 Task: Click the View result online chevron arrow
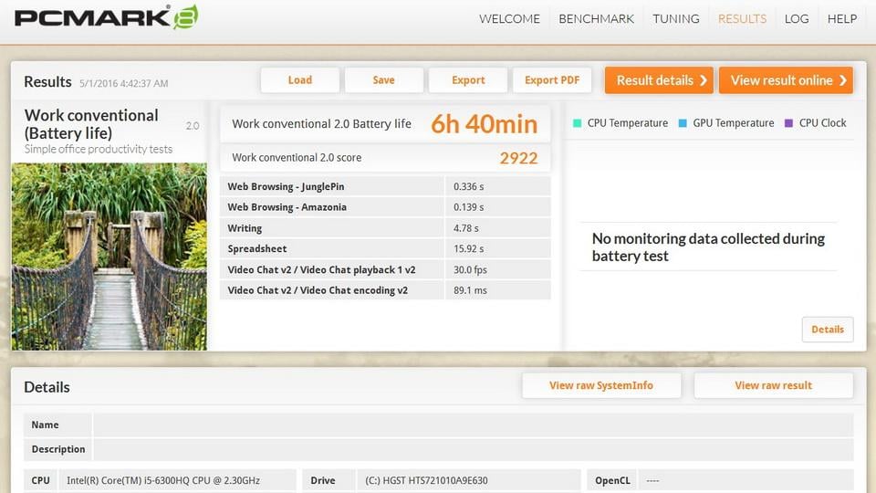pos(842,80)
